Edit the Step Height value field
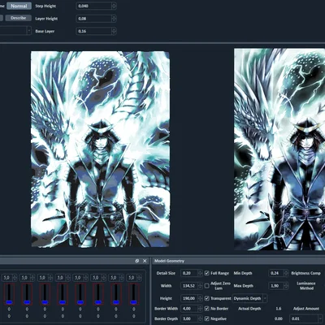Image resolution: width=325 pixels, height=325 pixels. tap(93, 6)
